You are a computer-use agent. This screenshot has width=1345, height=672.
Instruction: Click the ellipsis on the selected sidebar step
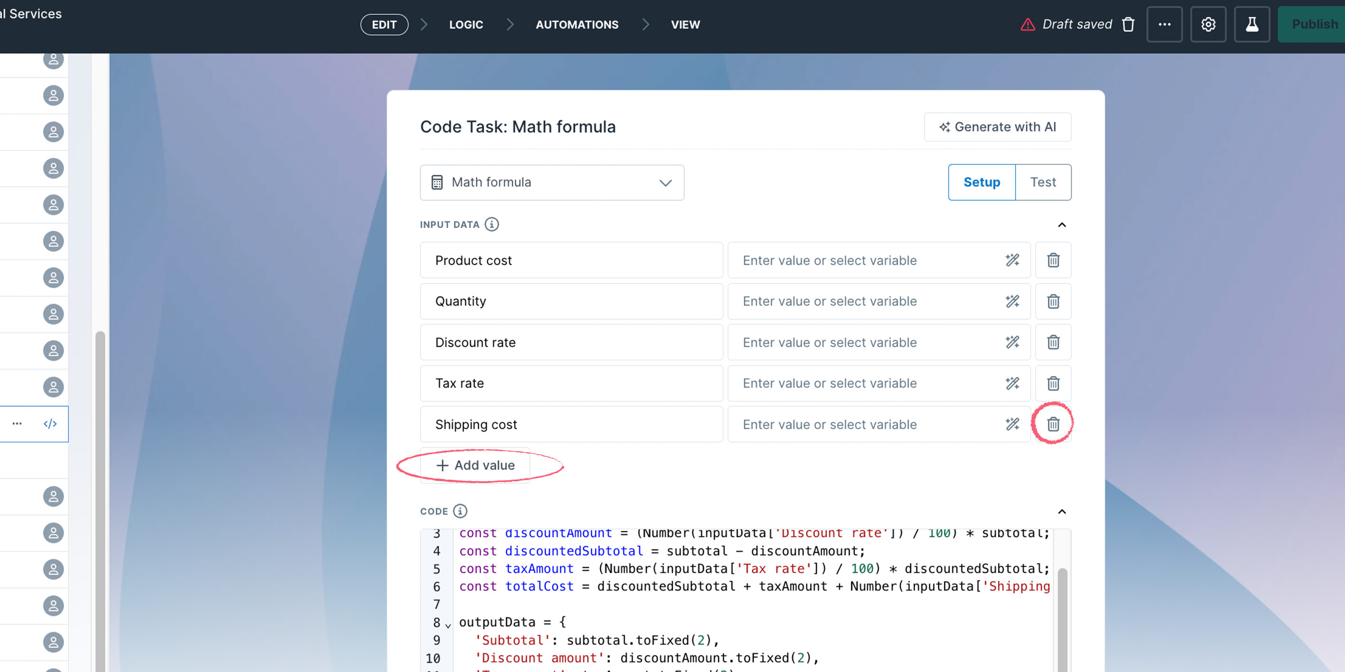click(x=17, y=424)
